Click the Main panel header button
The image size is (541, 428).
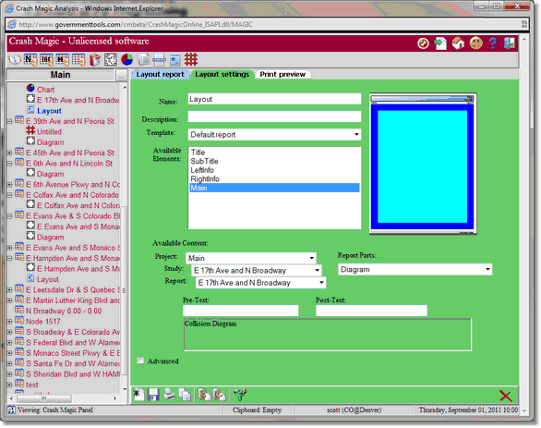[60, 75]
